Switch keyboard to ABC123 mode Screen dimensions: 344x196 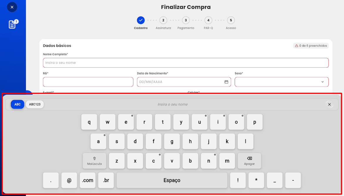tap(35, 104)
